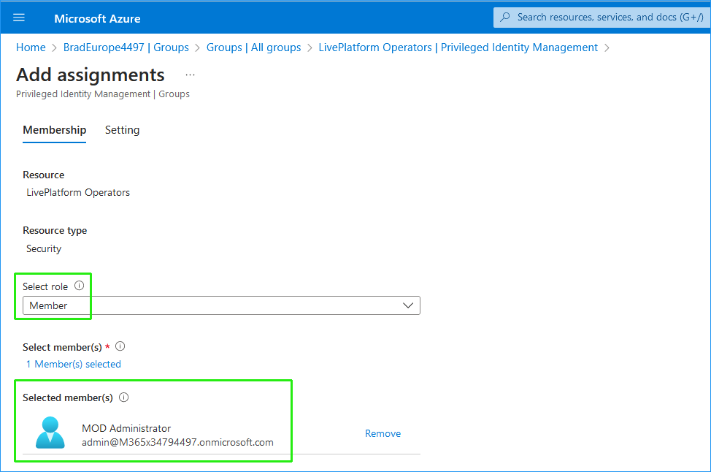Click the info icon beside Selected member(s)
This screenshot has width=711, height=472.
(124, 397)
